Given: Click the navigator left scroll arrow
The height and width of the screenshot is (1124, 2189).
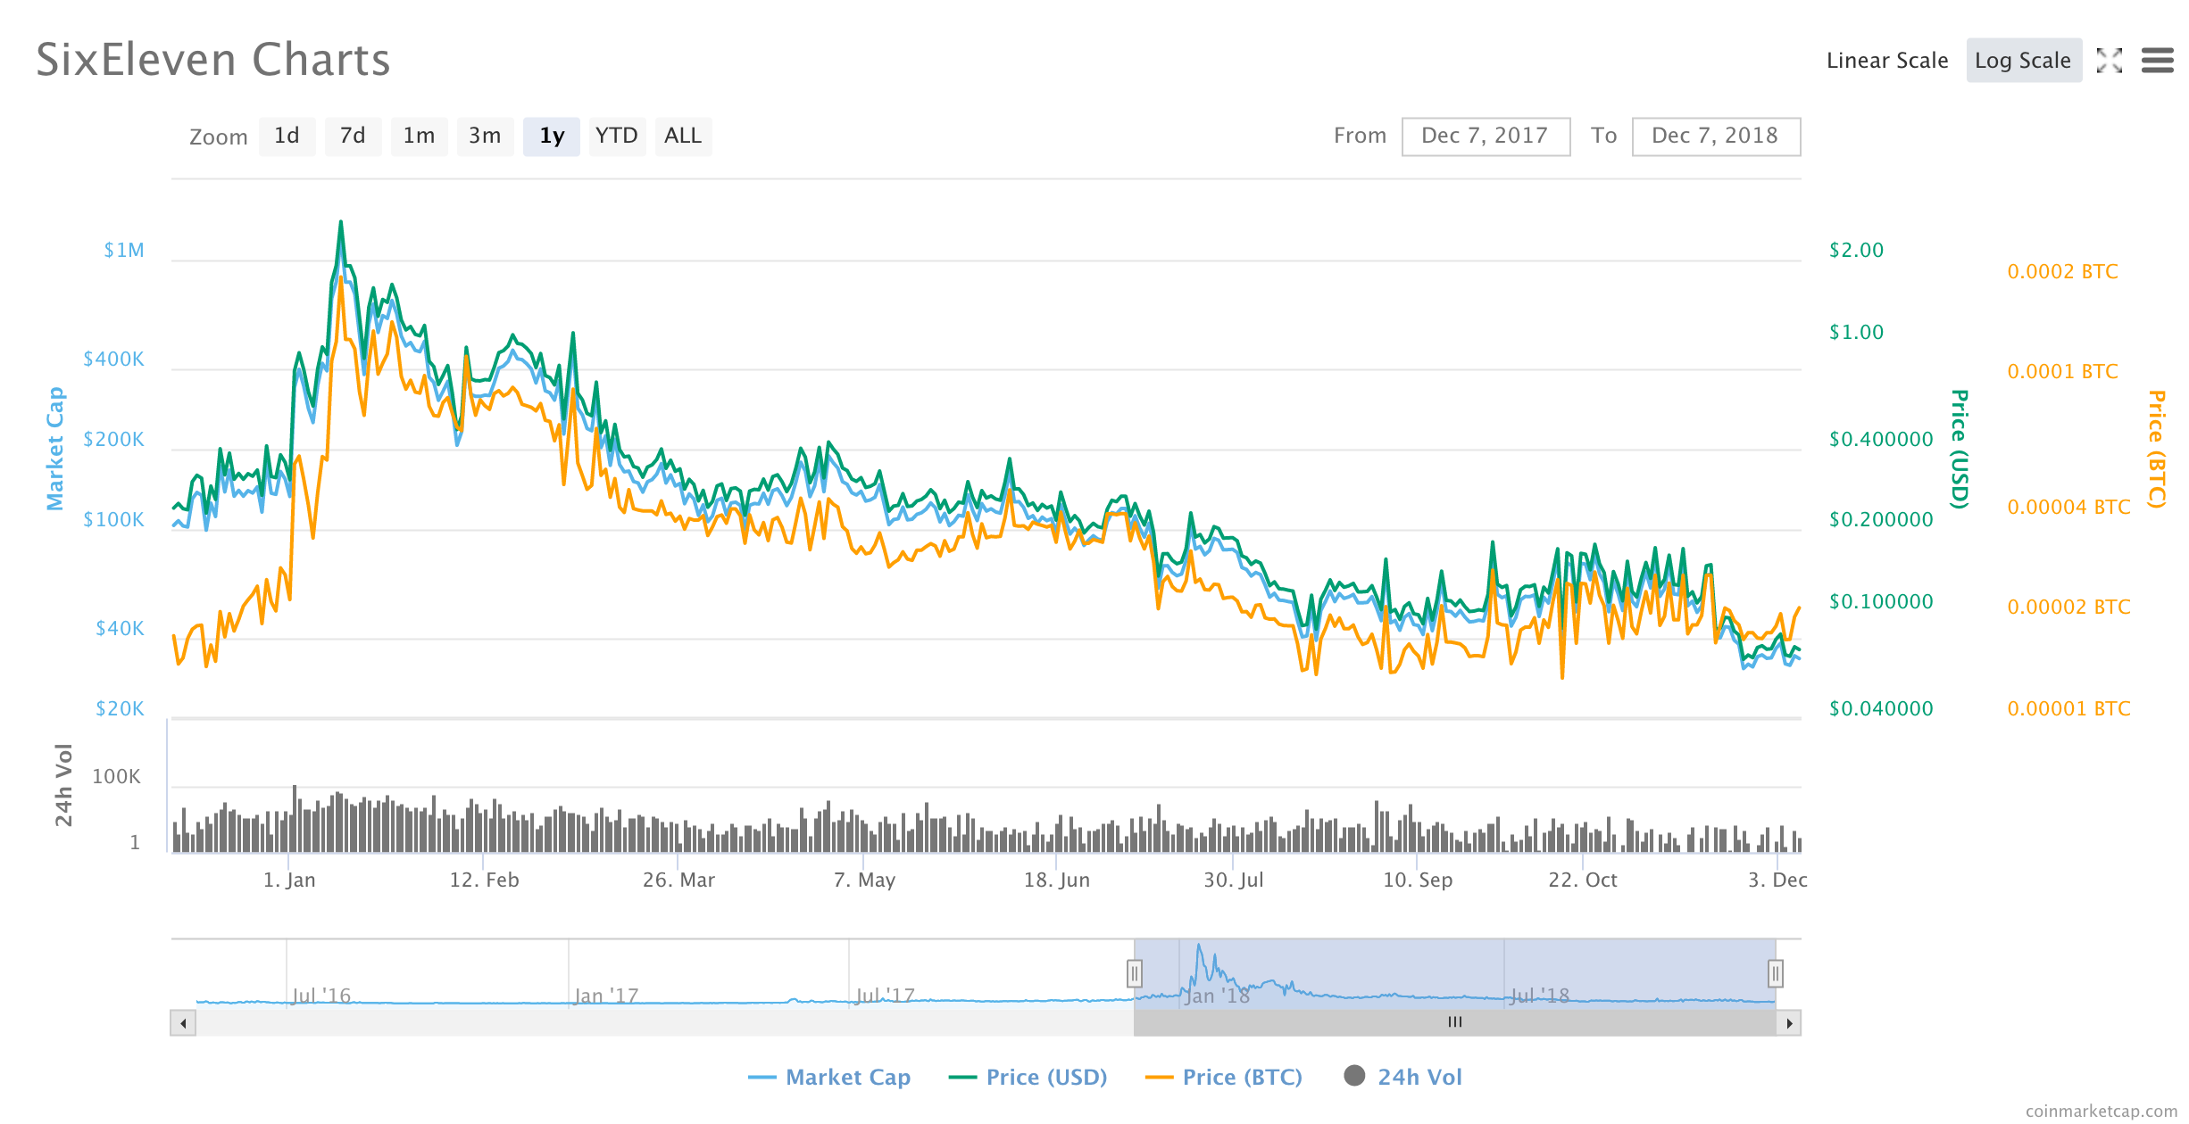Looking at the screenshot, I should (x=183, y=1023).
